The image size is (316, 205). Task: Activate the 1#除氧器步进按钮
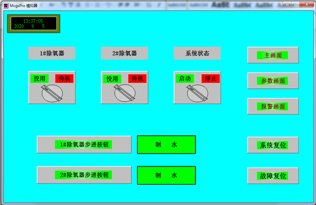click(84, 144)
